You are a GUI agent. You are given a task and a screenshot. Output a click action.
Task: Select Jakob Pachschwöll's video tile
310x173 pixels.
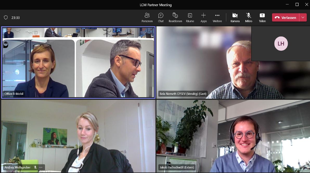tap(233, 136)
